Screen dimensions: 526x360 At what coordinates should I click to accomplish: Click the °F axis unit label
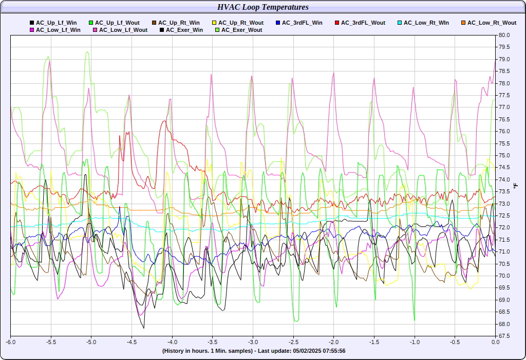(x=516, y=185)
